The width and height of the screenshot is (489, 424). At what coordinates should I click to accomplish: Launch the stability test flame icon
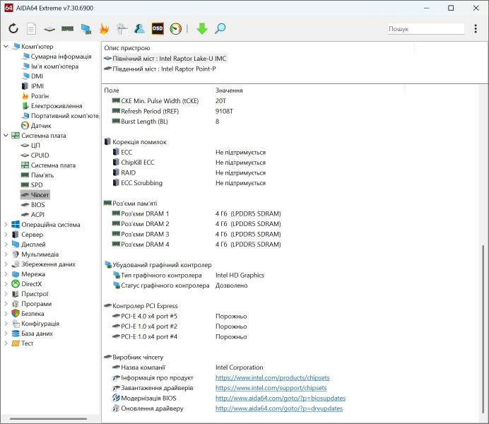click(104, 29)
